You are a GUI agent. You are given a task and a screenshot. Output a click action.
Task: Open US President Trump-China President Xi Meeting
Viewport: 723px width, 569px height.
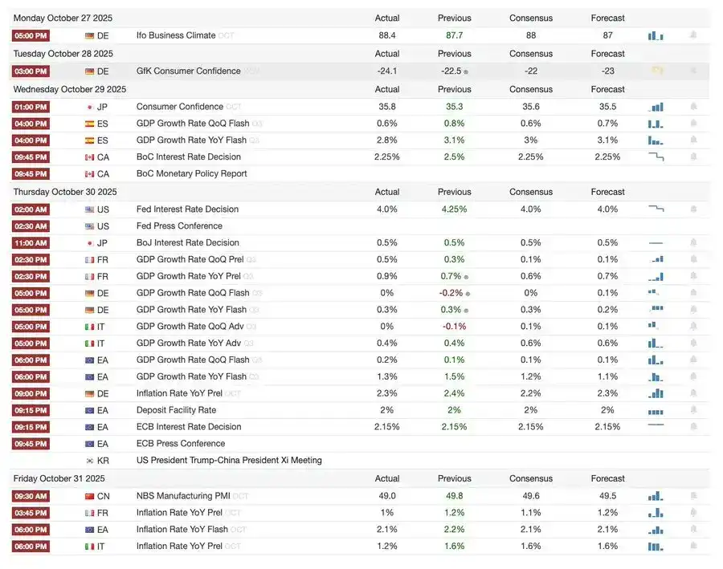(x=229, y=461)
